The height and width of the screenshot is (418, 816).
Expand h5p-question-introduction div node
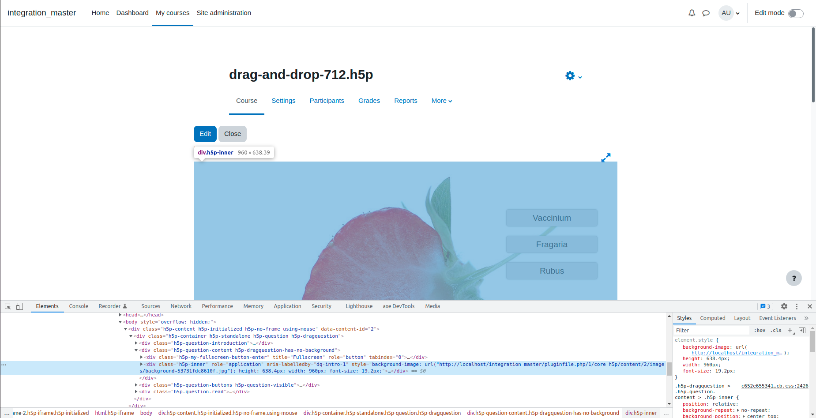tap(136, 343)
